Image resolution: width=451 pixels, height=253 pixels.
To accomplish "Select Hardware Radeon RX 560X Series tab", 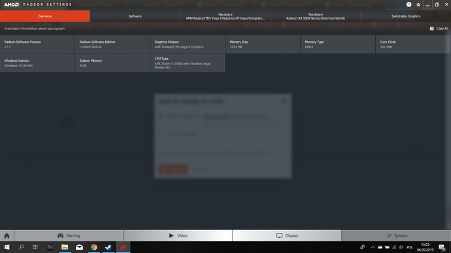I will click(x=316, y=16).
